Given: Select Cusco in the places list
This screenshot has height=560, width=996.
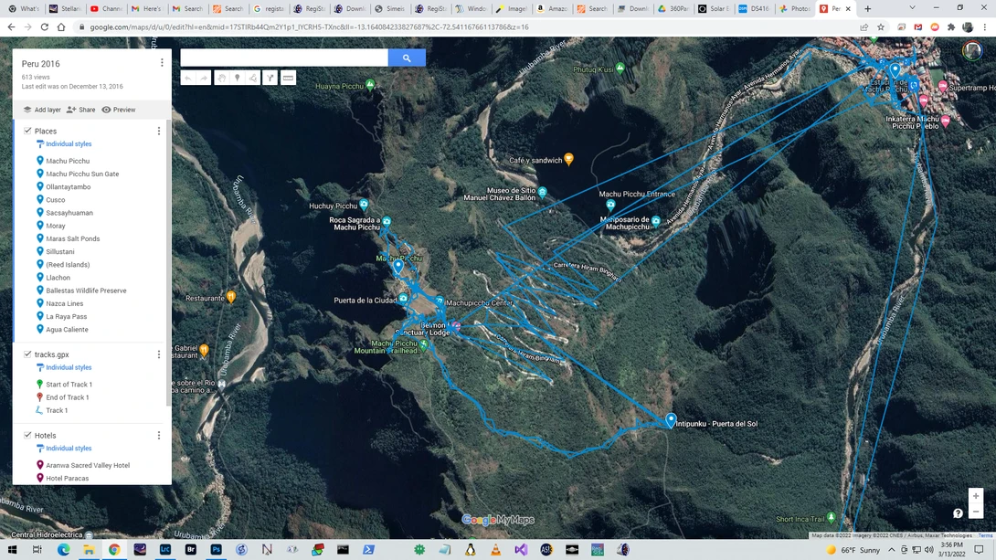Looking at the screenshot, I should pyautogui.click(x=55, y=200).
